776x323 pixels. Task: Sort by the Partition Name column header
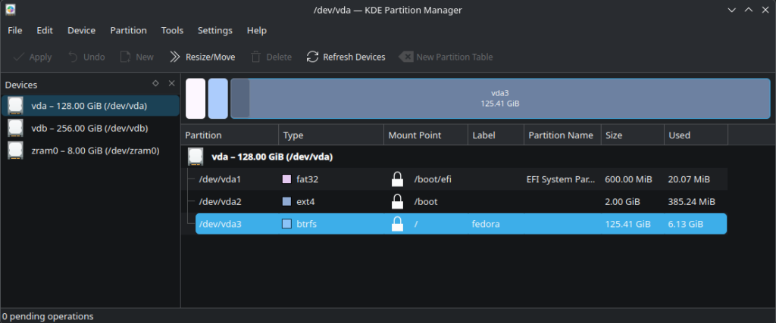[563, 135]
